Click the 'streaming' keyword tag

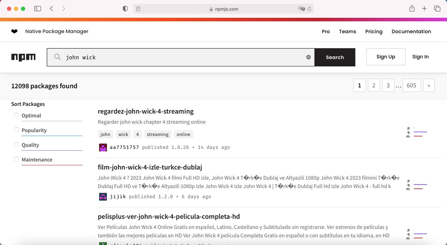pyautogui.click(x=158, y=134)
